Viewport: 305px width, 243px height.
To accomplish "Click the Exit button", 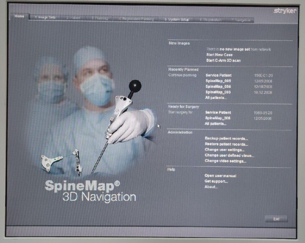I will [x=276, y=219].
